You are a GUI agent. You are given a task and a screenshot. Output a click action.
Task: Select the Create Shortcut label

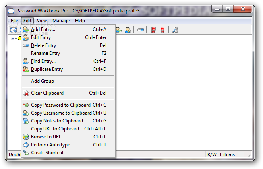coord(47,153)
